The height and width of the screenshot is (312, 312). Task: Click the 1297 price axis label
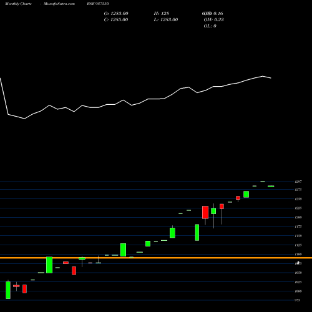click(298, 182)
